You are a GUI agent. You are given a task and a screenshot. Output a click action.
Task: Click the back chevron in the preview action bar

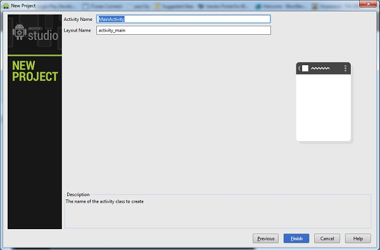tap(300, 68)
